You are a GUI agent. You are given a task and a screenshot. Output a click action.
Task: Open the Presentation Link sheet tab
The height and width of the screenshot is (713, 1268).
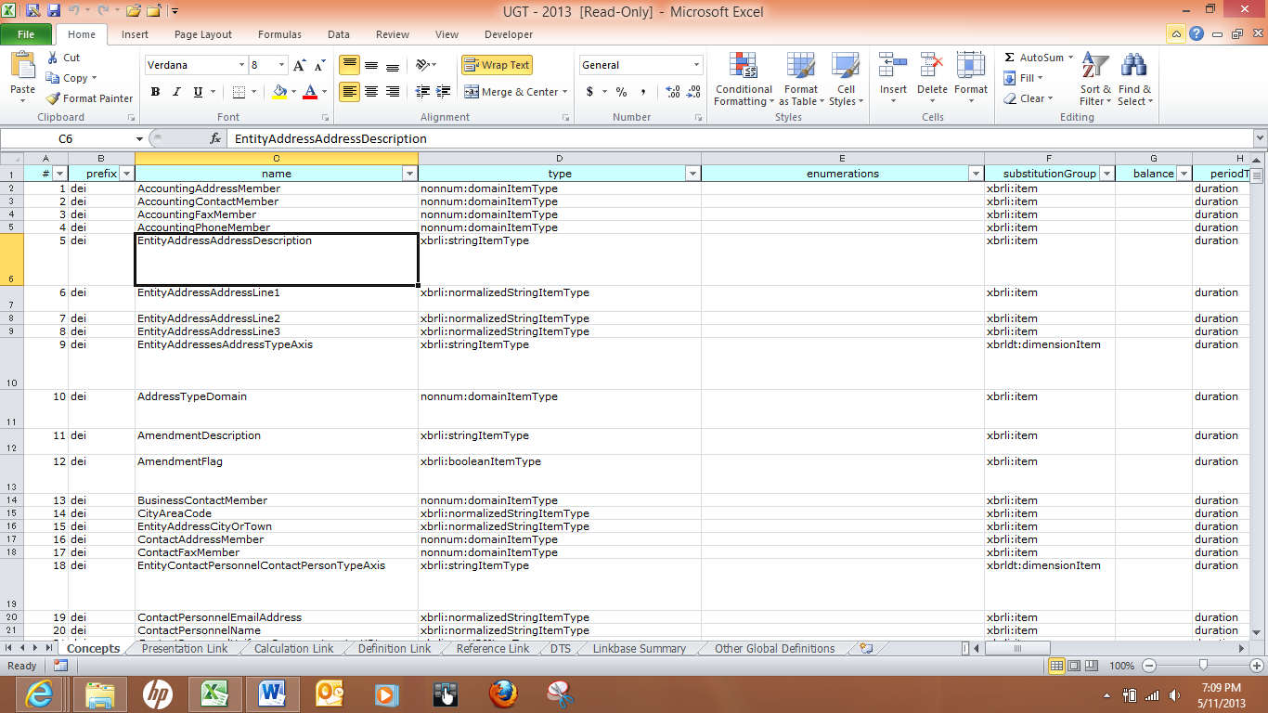[x=184, y=648]
